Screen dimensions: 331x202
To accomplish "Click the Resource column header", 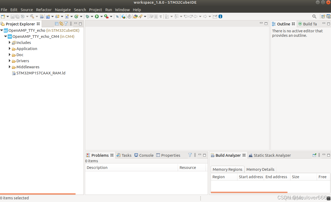I will (x=191, y=167).
